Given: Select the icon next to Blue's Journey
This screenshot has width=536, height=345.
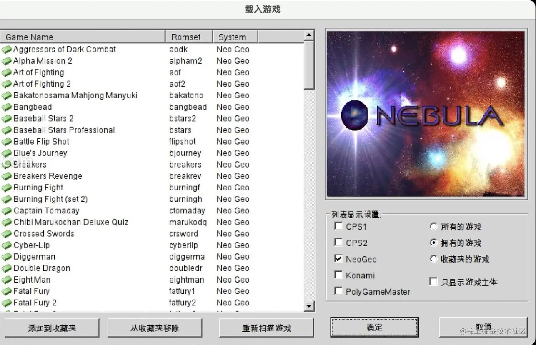Looking at the screenshot, I should click(7, 153).
